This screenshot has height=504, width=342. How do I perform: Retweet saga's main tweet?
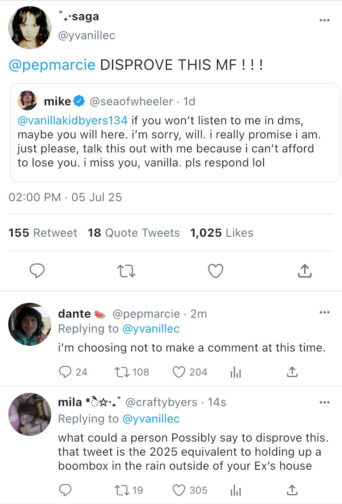(x=126, y=271)
